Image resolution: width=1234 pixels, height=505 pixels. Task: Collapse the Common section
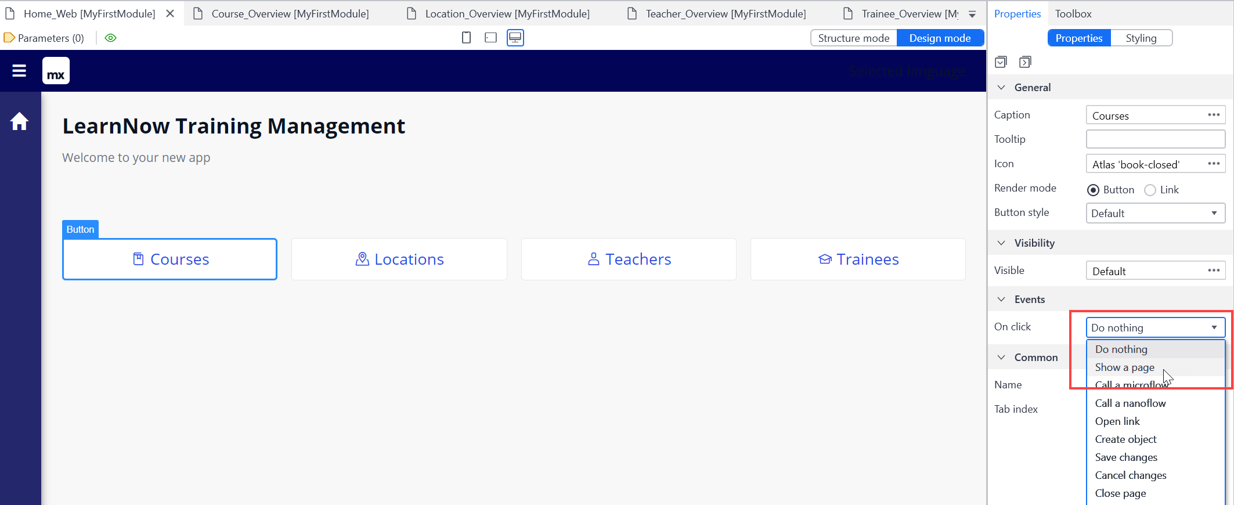[x=1001, y=358]
